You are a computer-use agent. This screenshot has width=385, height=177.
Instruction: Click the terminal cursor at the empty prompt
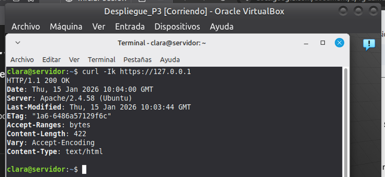pyautogui.click(x=84, y=170)
